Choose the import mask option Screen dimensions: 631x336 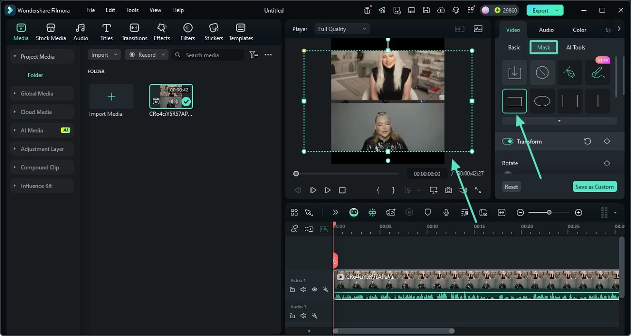515,73
